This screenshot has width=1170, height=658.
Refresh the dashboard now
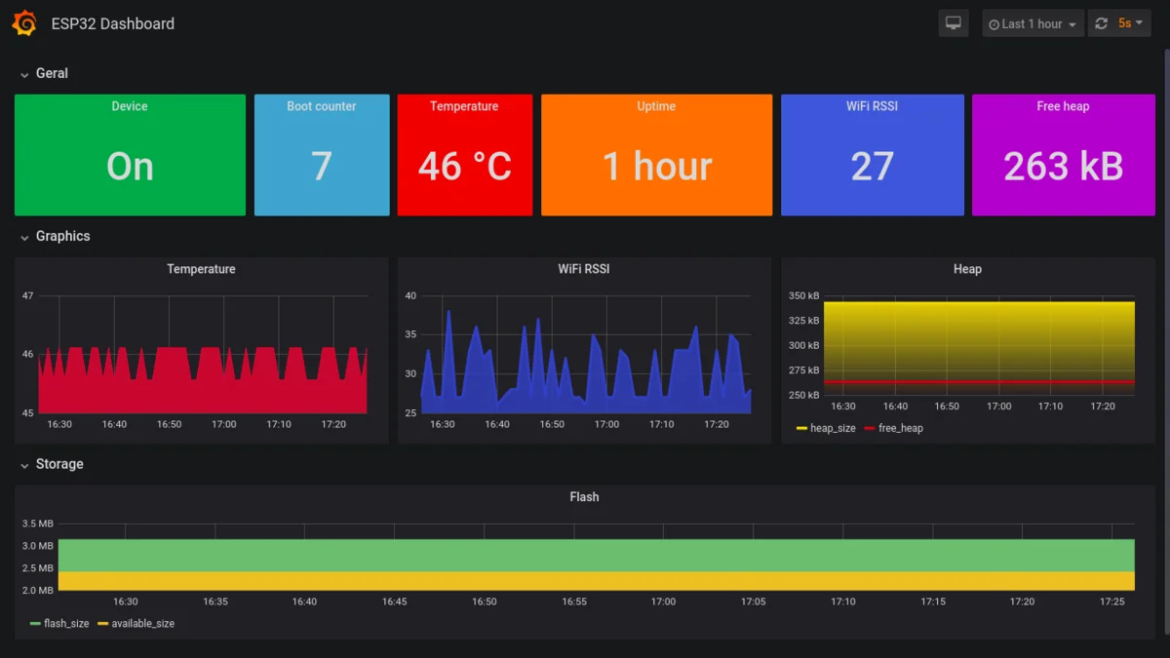click(1102, 23)
